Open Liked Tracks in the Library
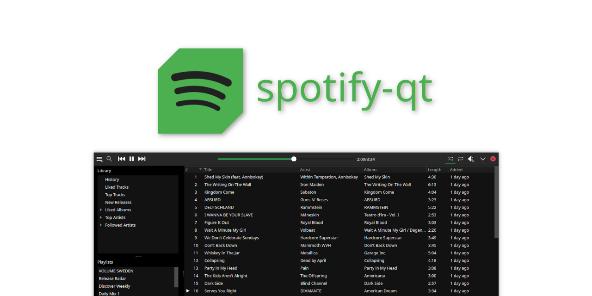The image size is (592, 296). point(117,187)
